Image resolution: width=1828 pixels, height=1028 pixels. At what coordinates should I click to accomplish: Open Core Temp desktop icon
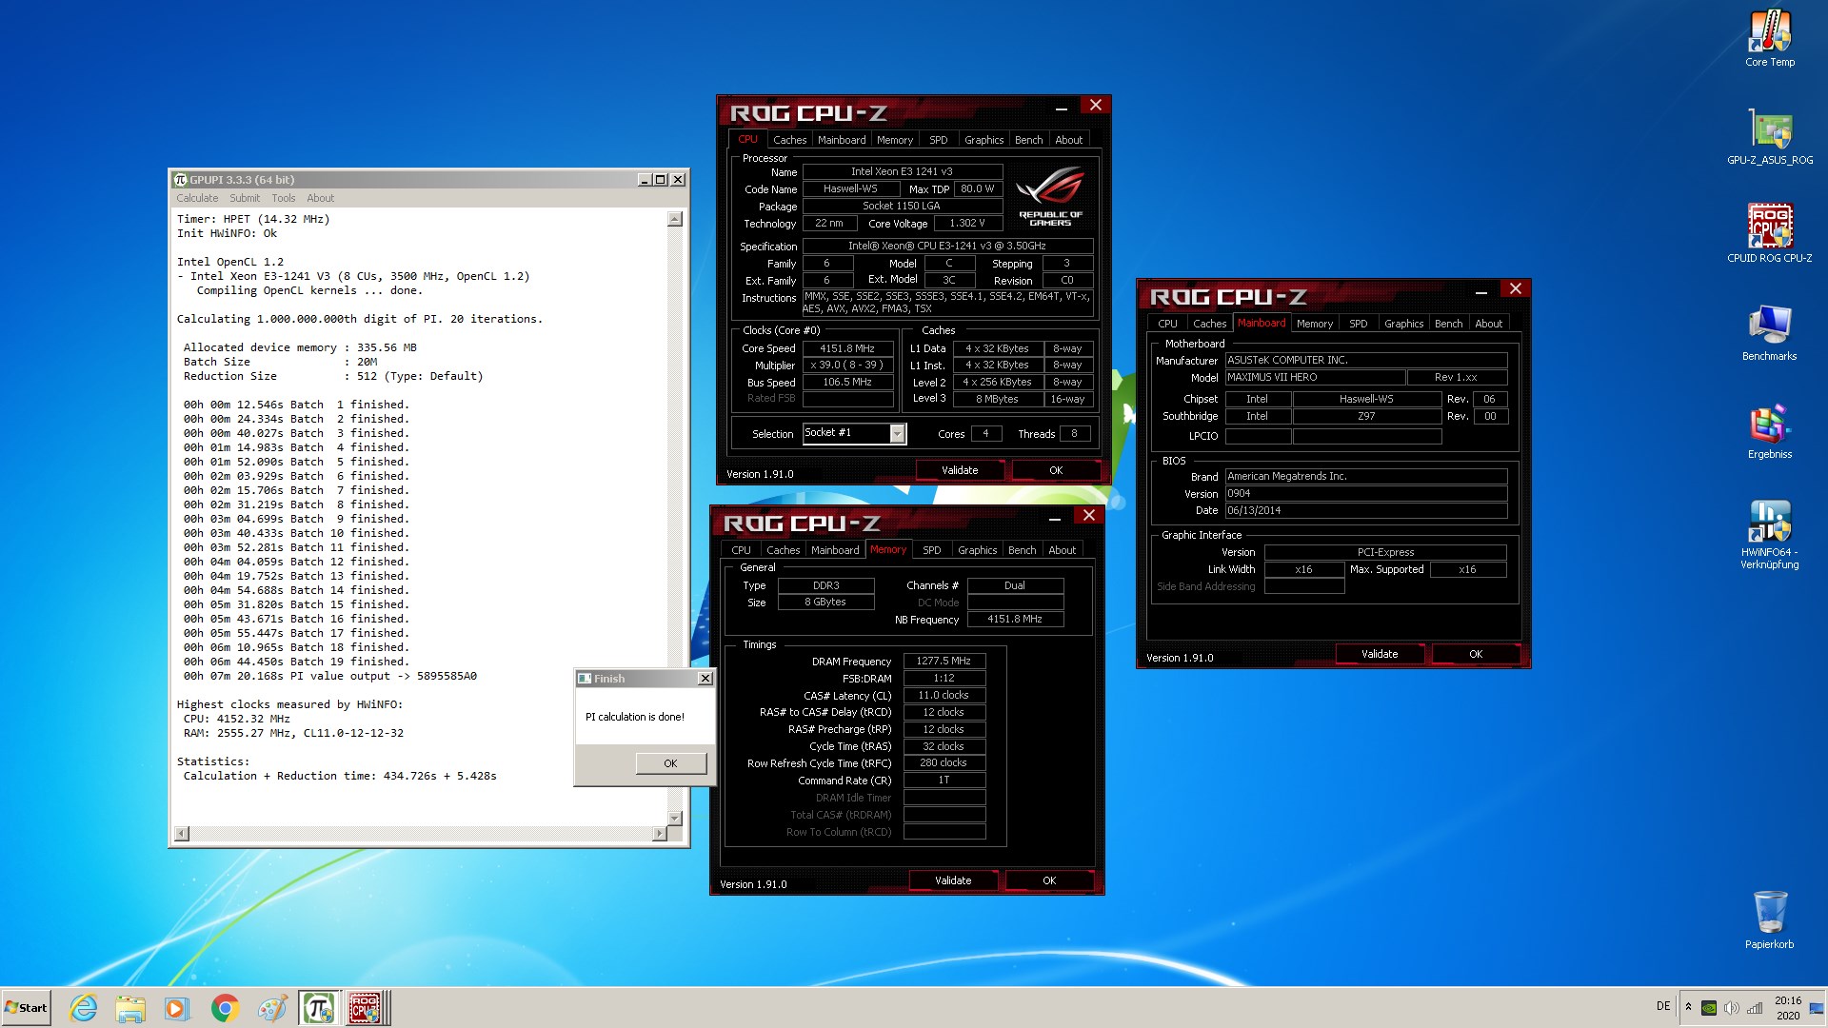(x=1769, y=38)
